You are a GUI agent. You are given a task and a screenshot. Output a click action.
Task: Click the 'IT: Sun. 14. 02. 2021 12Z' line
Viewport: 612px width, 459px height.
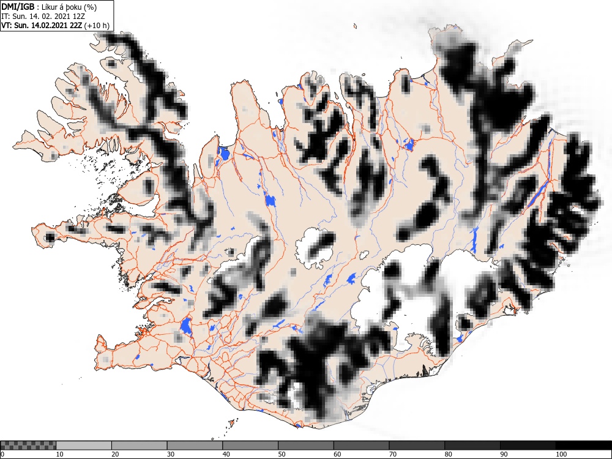point(43,17)
